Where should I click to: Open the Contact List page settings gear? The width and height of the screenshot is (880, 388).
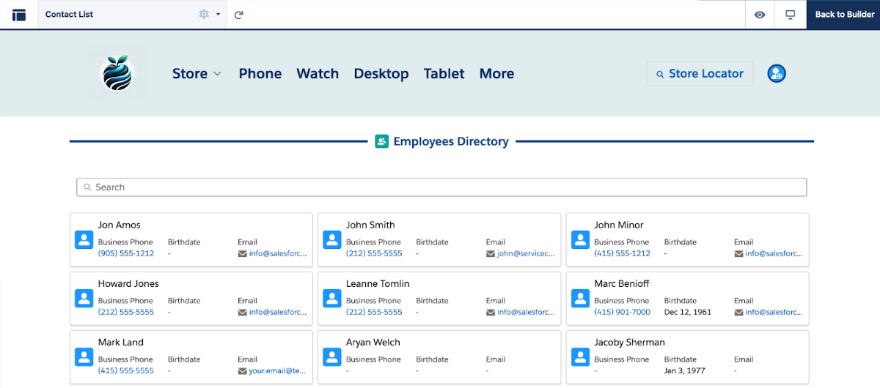[x=205, y=15]
